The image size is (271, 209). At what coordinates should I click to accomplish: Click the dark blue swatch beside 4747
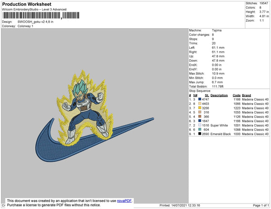point(200,99)
